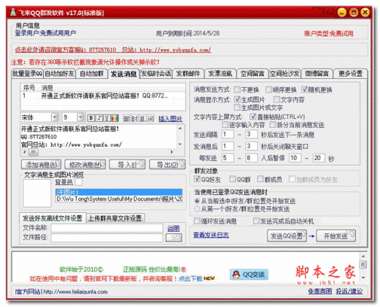Click the white 背景色 color swatch

click(x=79, y=182)
